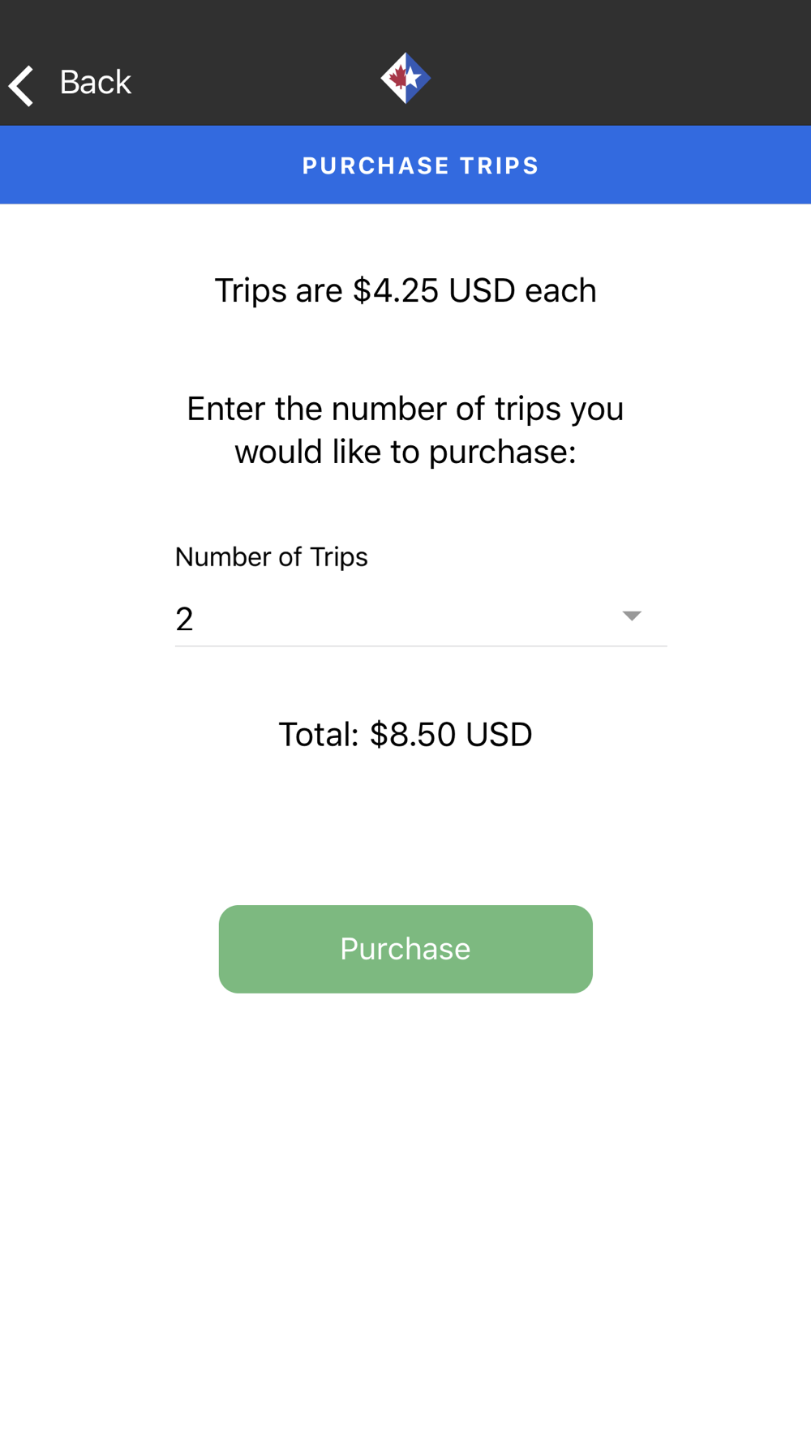The image size is (811, 1442).
Task: Go back using the Back label
Action: click(x=95, y=83)
